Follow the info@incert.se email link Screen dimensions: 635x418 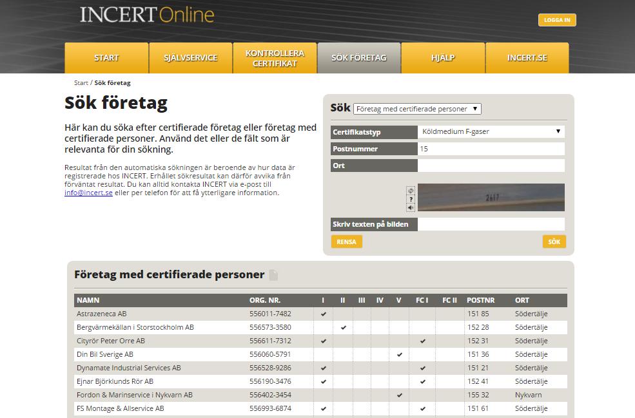click(88, 193)
